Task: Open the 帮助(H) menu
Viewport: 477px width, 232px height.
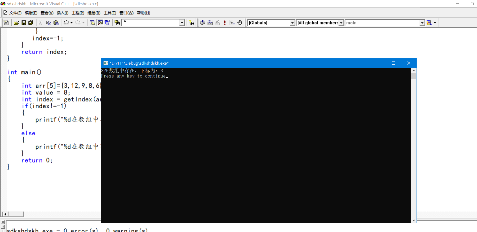Action: (143, 13)
